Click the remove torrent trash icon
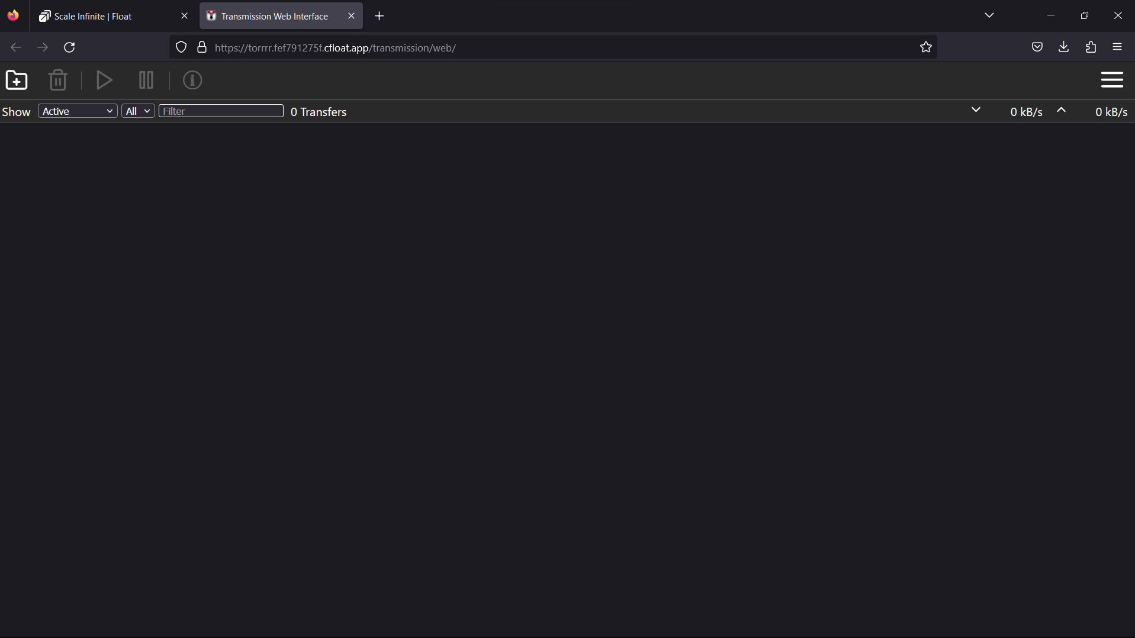1135x638 pixels. (57, 80)
